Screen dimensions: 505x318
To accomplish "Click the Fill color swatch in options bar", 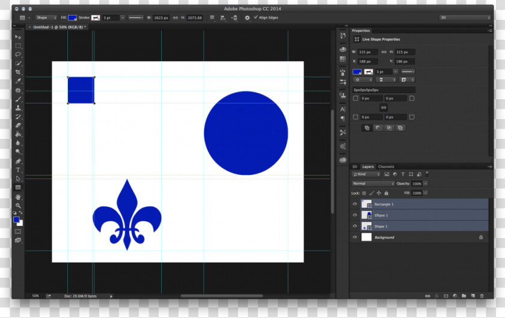I will (x=73, y=17).
